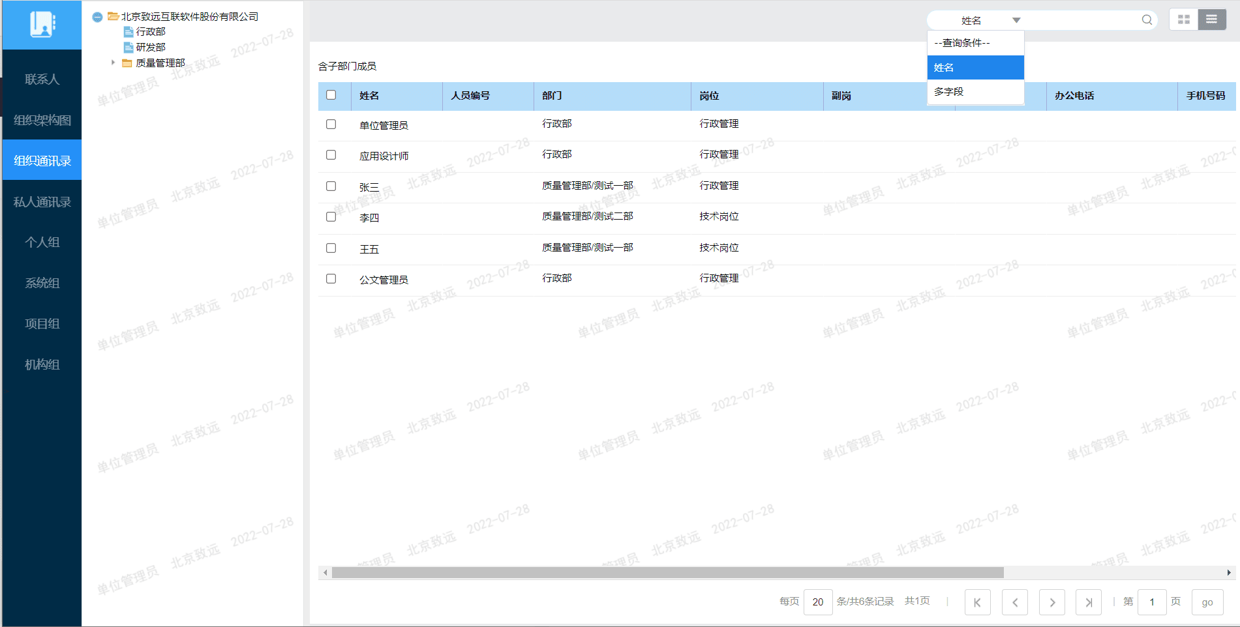Screen dimensions: 1240x627
Task: Go to the previous page
Action: (x=1015, y=602)
